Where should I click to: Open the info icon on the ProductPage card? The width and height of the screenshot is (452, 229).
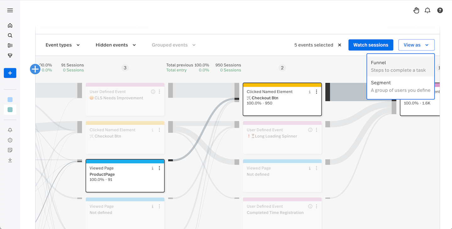pyautogui.click(x=152, y=168)
